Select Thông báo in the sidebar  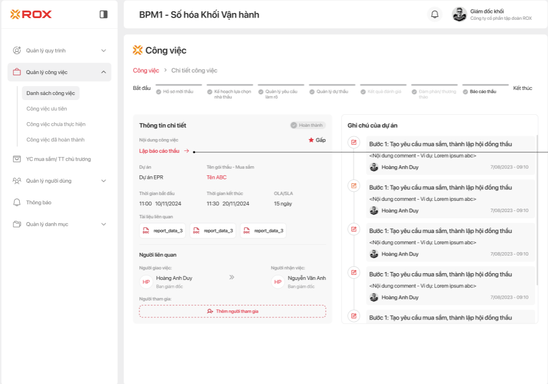(38, 202)
